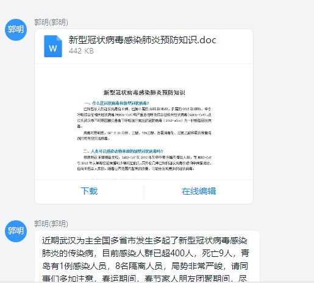Click preview heading 二、人类可以感染动物来源
The height and width of the screenshot is (283, 314).
(123, 151)
